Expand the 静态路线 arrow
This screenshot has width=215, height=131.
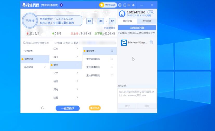click(45, 67)
